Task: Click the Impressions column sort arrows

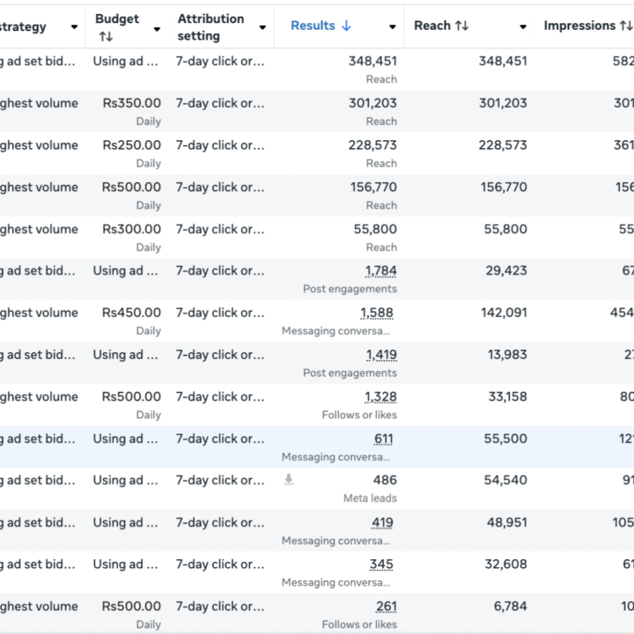Action: point(624,26)
